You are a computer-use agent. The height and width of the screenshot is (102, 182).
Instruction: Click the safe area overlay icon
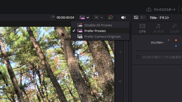click(96, 18)
